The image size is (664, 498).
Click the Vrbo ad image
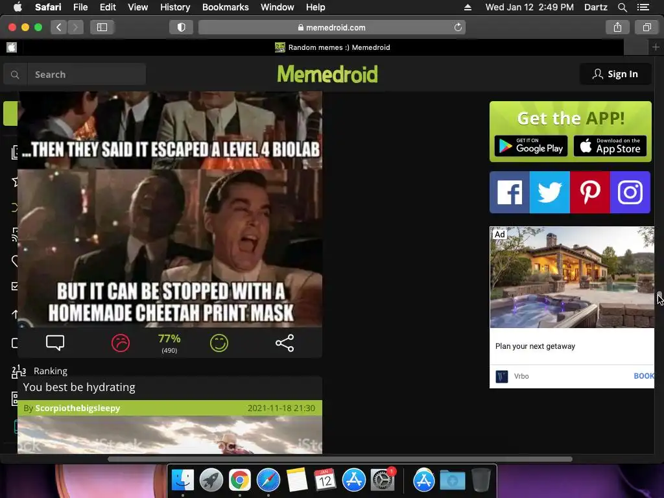(572, 278)
